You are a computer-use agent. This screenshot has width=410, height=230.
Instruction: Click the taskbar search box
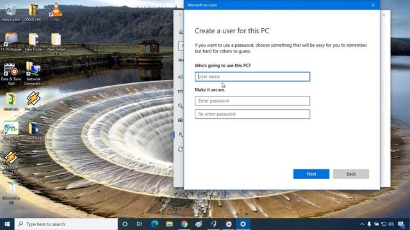point(66,224)
